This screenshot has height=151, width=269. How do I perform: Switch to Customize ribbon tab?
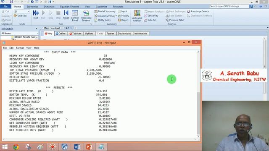pyautogui.click(x=101, y=7)
